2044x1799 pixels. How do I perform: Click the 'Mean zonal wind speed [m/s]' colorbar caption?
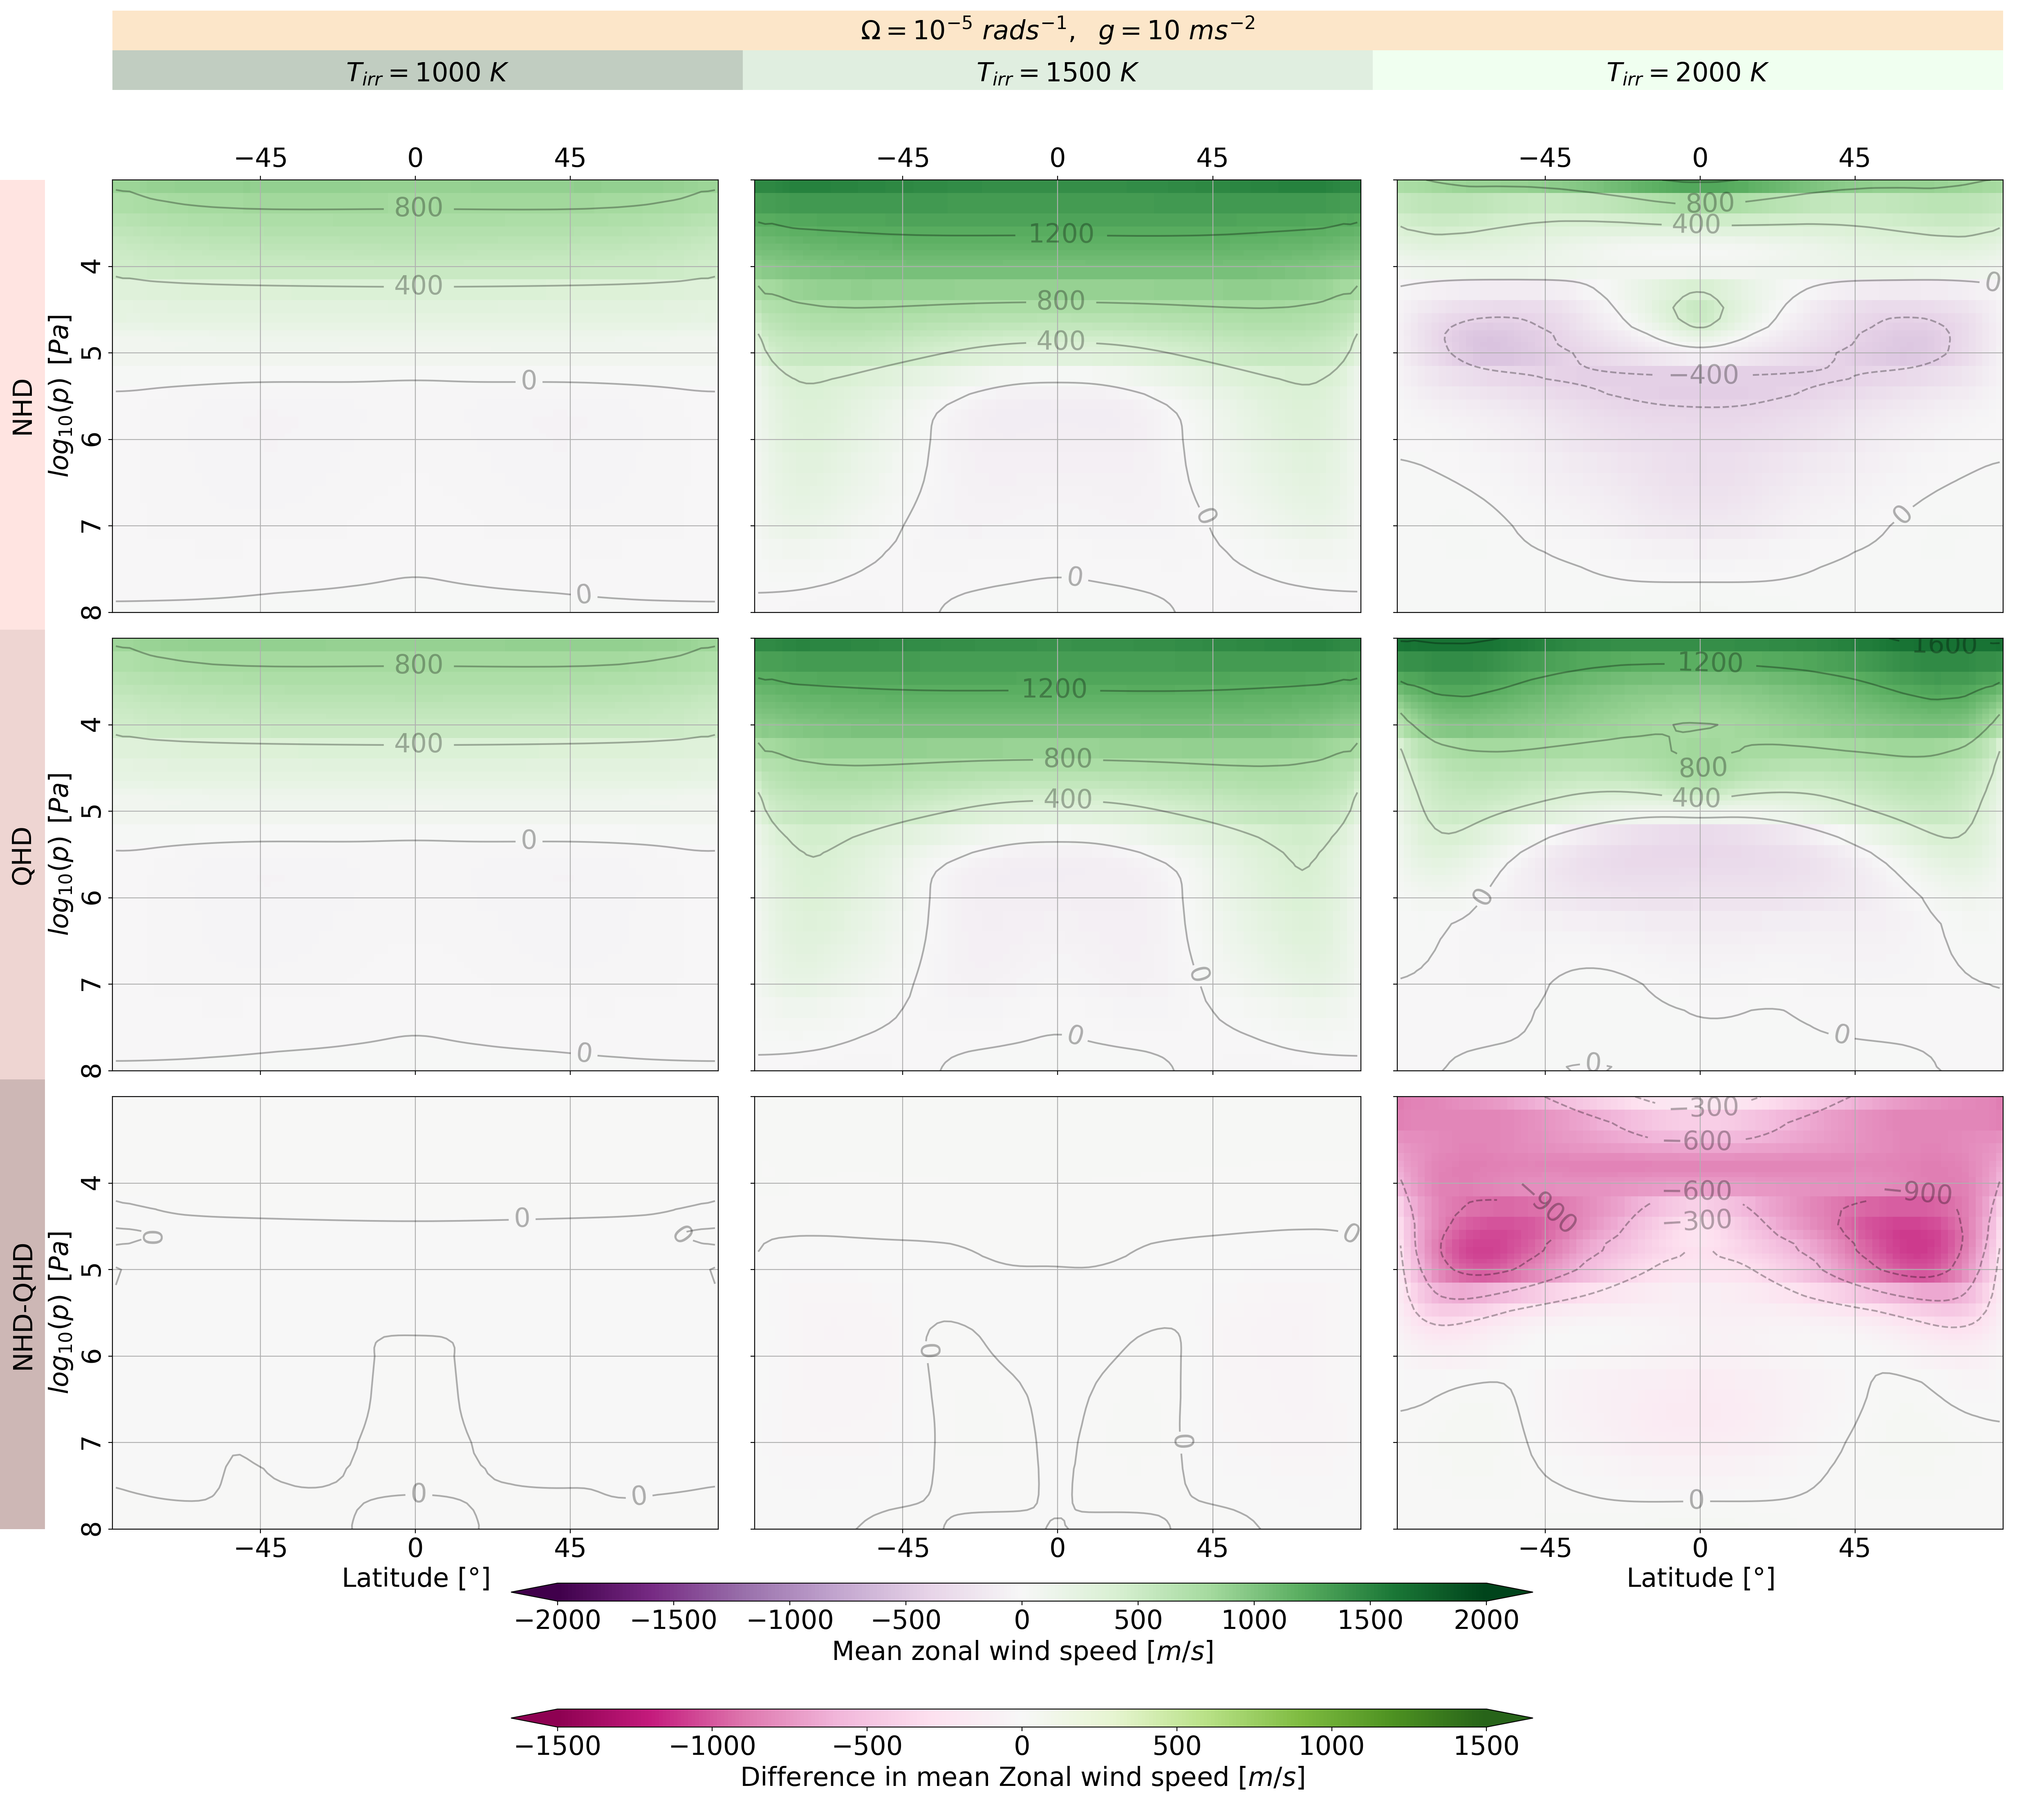1022,1651
